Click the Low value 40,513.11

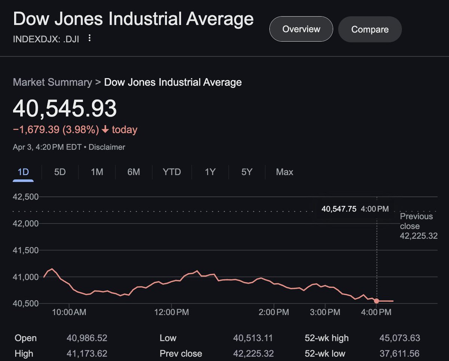[253, 338]
